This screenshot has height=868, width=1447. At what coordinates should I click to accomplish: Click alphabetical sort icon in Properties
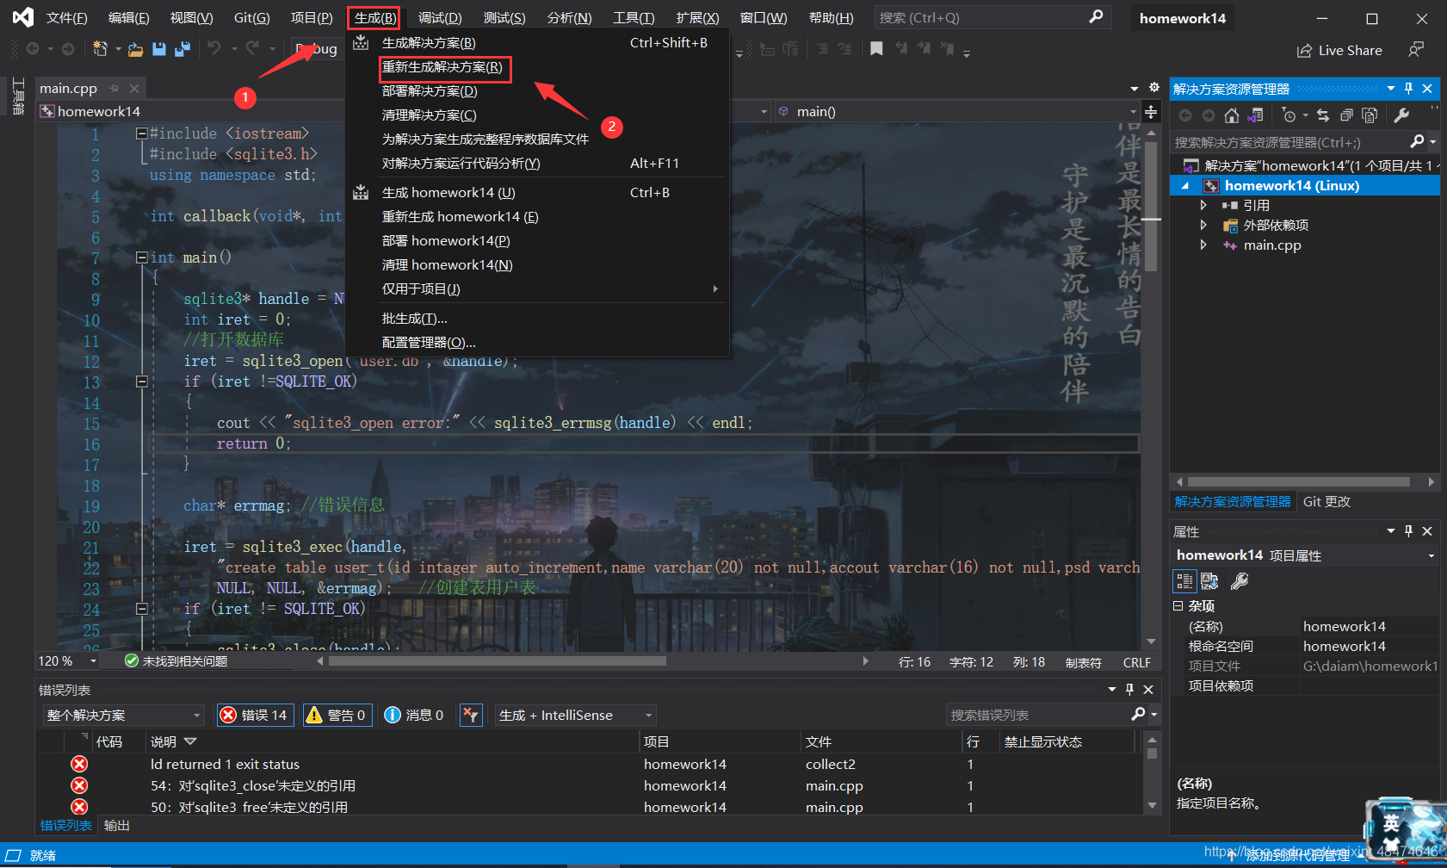pos(1209,581)
